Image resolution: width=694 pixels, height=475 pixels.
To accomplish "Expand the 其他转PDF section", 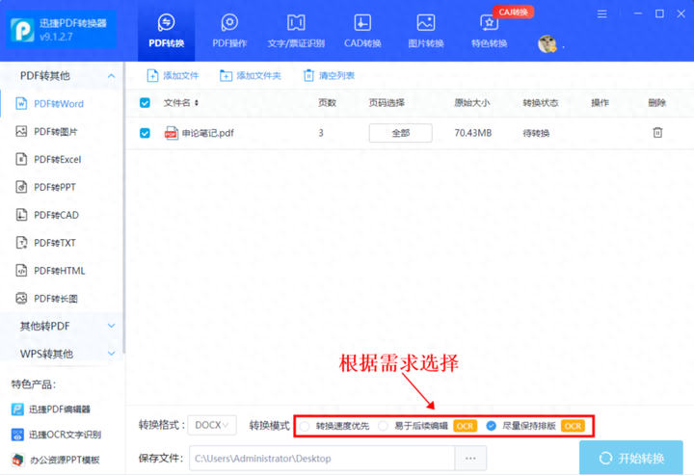I will click(x=64, y=327).
